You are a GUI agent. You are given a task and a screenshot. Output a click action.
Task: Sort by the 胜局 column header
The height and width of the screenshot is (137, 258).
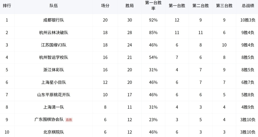click(130, 6)
